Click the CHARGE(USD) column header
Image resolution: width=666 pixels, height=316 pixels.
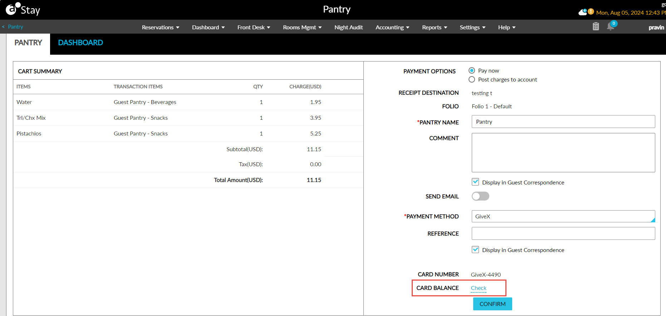click(305, 87)
